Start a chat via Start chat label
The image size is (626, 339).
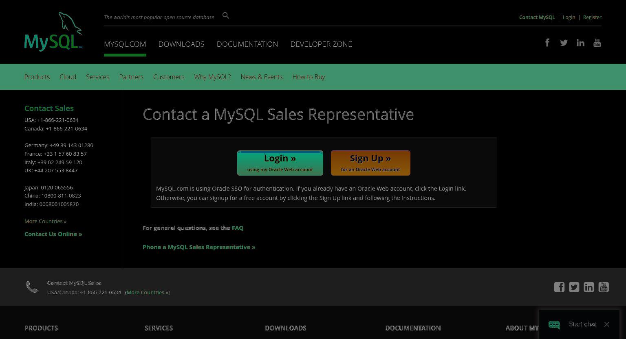pyautogui.click(x=582, y=324)
